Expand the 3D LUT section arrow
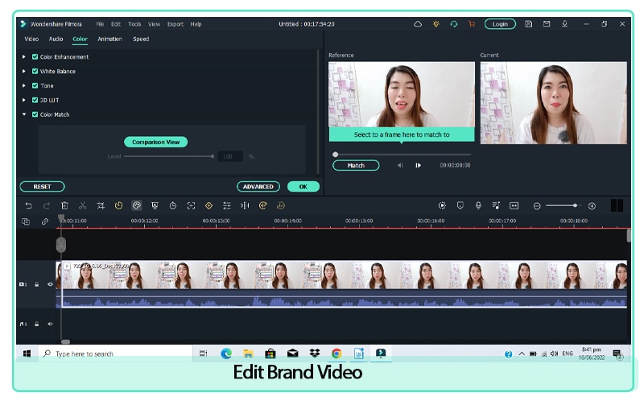The image size is (644, 401). (x=24, y=100)
